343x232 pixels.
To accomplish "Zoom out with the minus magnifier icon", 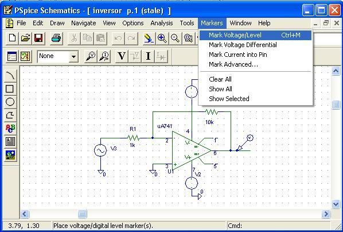I will pos(175,38).
